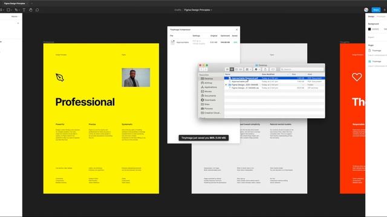Go back in the Finder window
This screenshot has height=217, width=387.
[x=201, y=69]
